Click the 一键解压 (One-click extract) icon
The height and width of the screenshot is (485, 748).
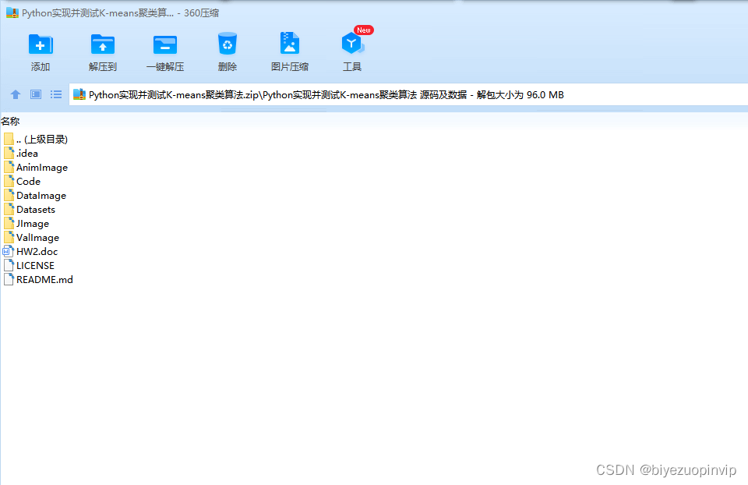[165, 45]
